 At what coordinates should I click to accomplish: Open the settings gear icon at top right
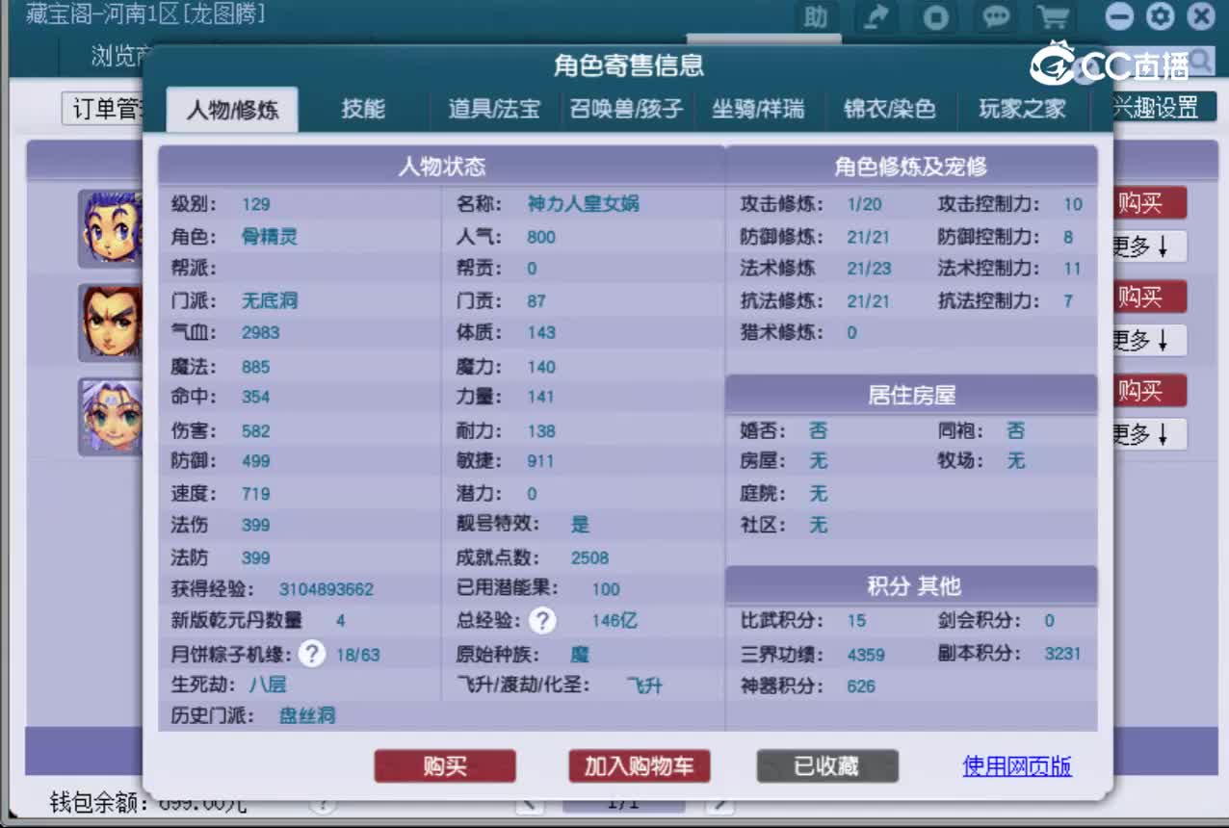[x=1162, y=17]
